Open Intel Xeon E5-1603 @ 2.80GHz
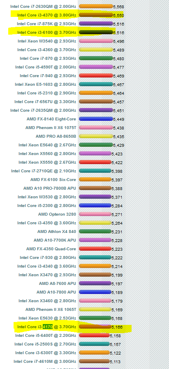Image resolution: width=169 pixels, height=369 pixels. point(46,84)
